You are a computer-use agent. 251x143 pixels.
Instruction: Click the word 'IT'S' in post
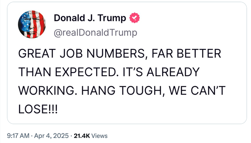click(133, 72)
